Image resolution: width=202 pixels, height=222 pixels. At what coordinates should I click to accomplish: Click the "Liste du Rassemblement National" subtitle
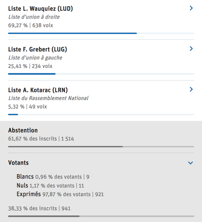[48, 98]
